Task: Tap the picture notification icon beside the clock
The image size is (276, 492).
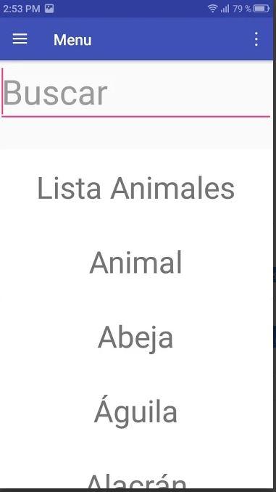Action: pyautogui.click(x=49, y=9)
